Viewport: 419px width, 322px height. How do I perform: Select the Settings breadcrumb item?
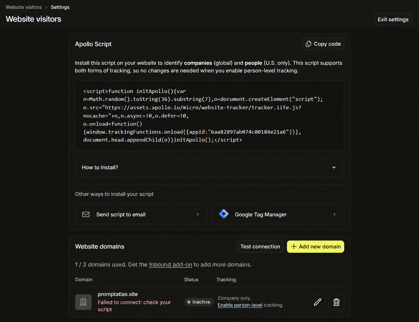tap(60, 7)
